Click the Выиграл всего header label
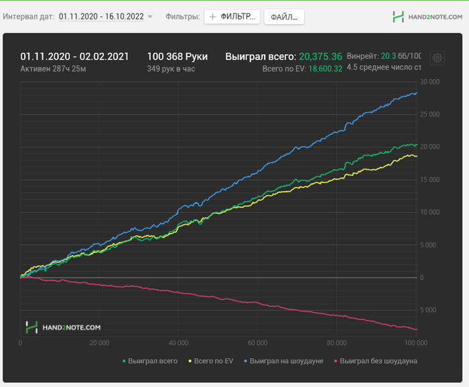Viewport: 469px width, 387px height. click(x=261, y=56)
